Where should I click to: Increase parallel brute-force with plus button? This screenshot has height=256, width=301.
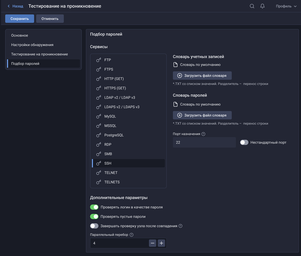click(x=162, y=243)
